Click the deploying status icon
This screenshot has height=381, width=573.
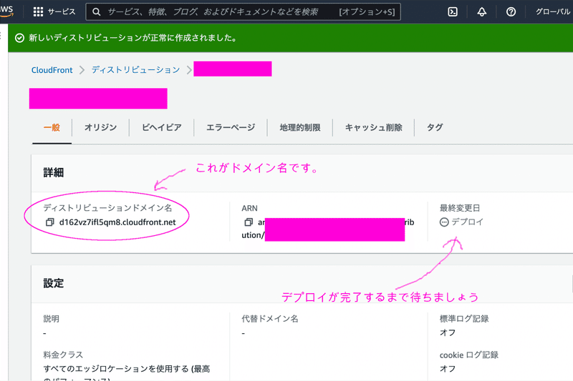click(444, 222)
